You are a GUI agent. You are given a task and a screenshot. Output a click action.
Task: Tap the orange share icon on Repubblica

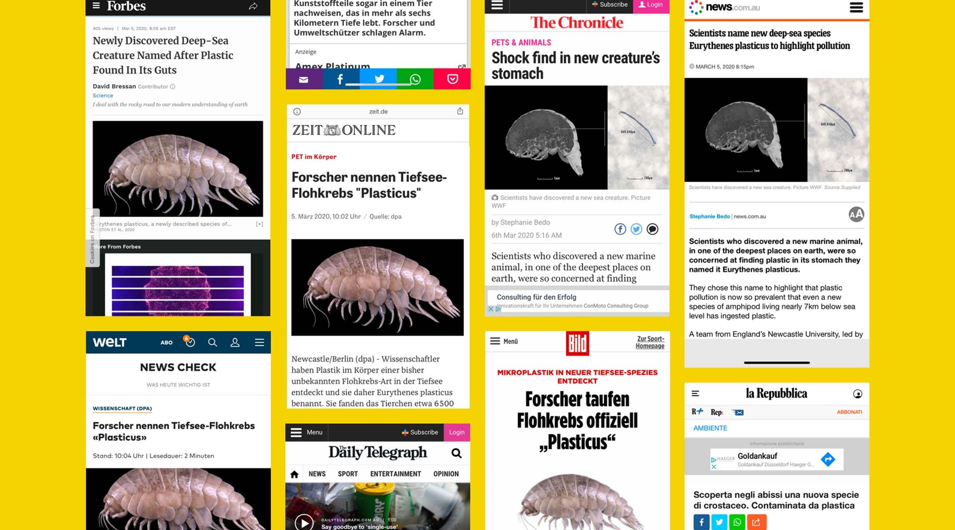756,522
